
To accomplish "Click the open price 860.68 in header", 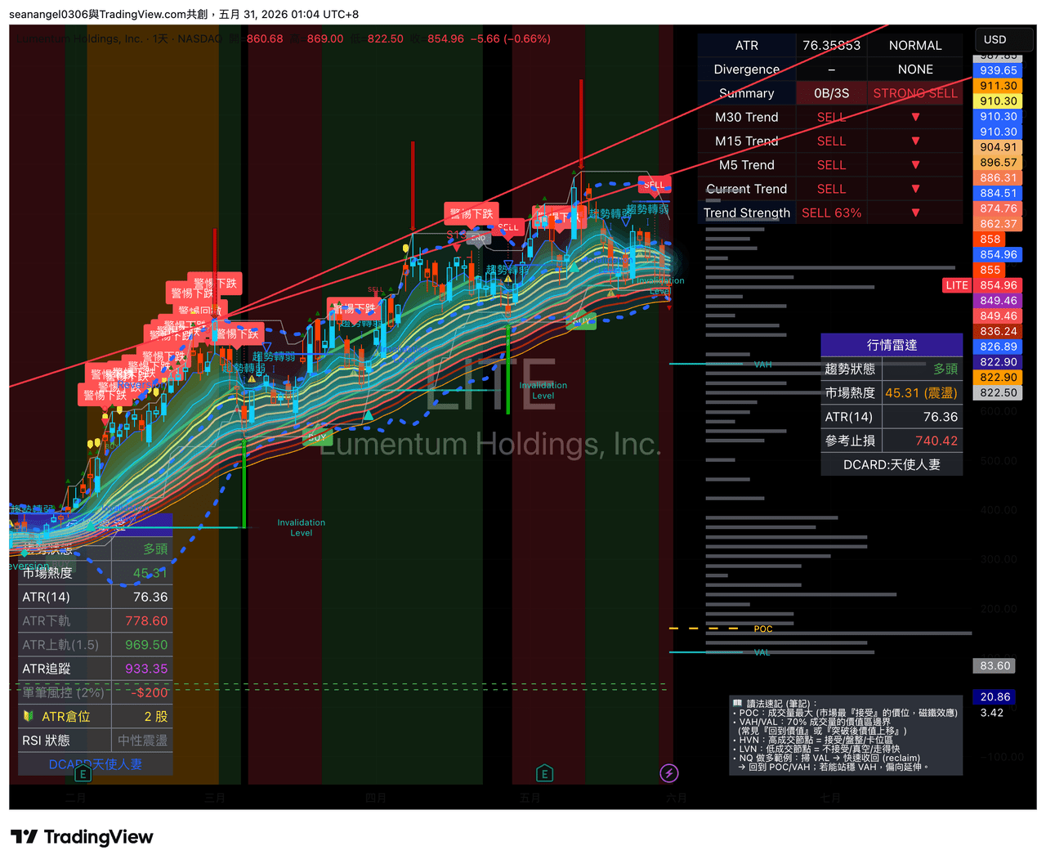I will (265, 38).
